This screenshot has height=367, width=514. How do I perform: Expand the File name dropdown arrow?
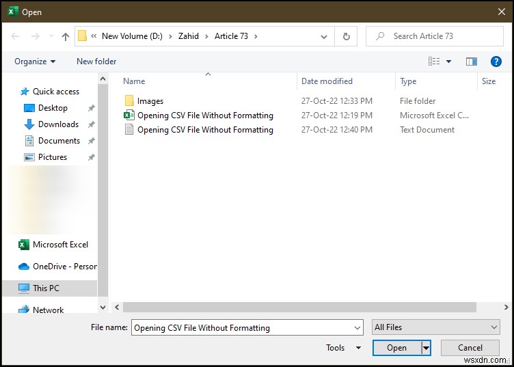click(x=357, y=327)
